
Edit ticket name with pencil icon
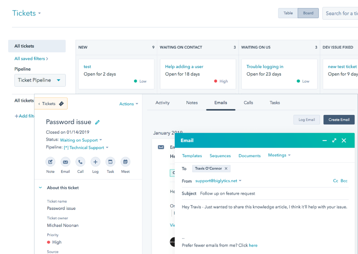[97, 122]
